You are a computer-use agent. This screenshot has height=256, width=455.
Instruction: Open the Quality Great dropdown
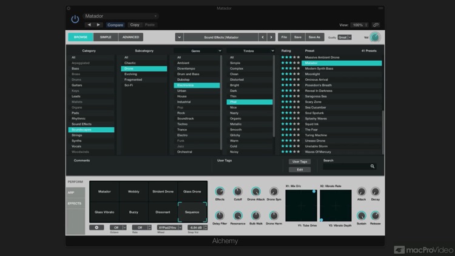(345, 38)
